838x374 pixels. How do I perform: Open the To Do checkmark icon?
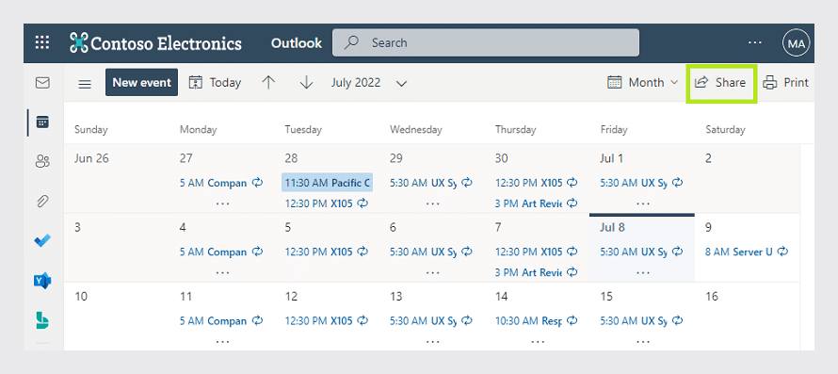[42, 241]
